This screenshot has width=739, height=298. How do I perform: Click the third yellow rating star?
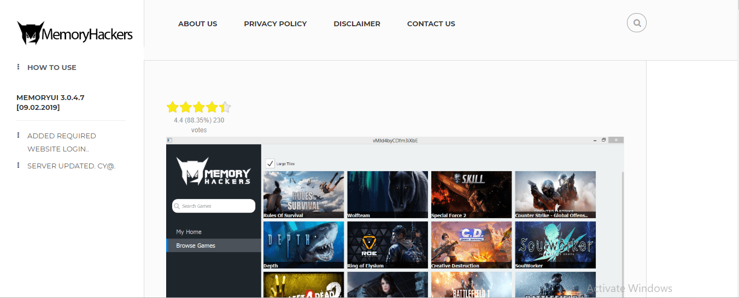point(199,107)
